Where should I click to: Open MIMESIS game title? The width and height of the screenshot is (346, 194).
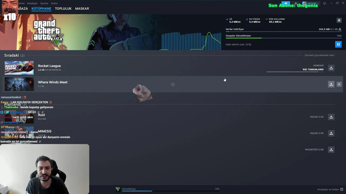coord(45,131)
